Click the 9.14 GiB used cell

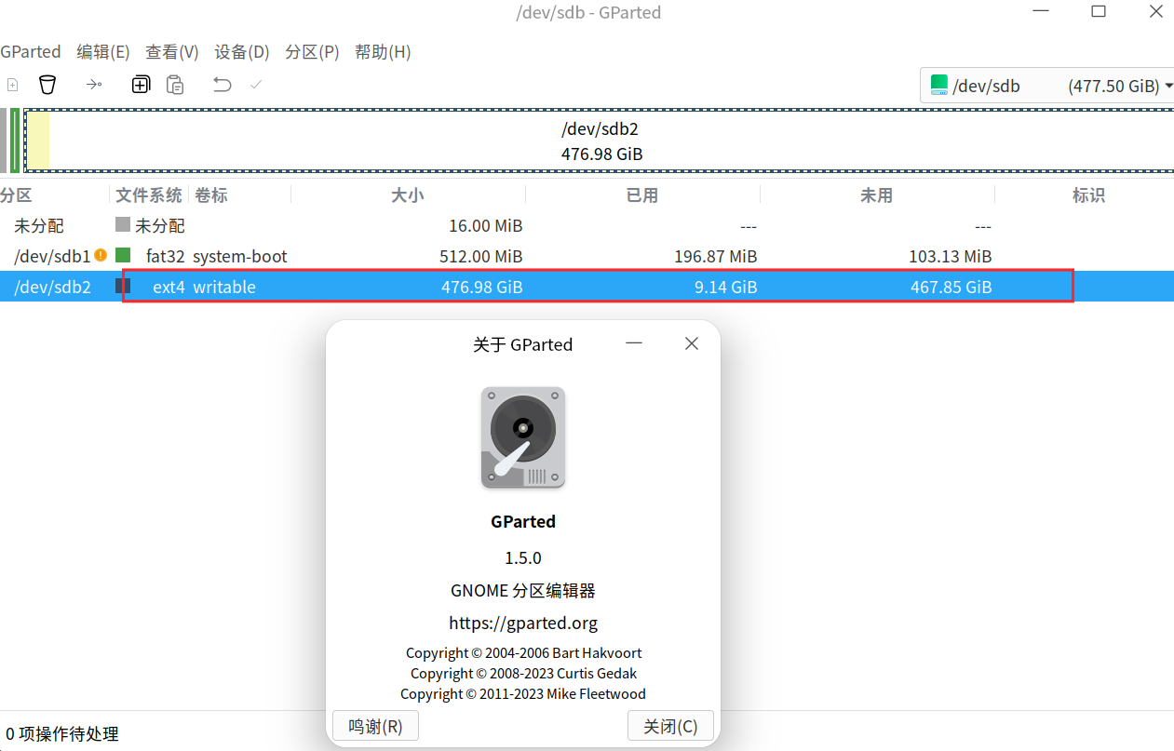[726, 287]
